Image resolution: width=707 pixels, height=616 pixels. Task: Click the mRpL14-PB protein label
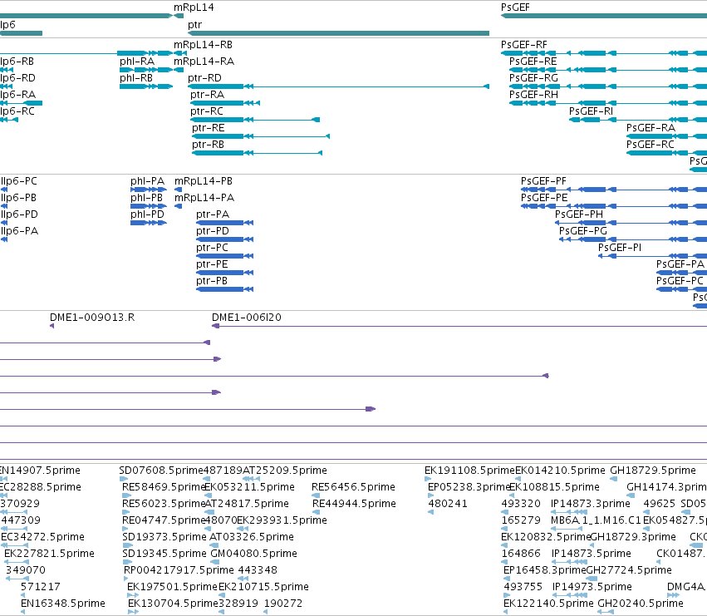tap(204, 182)
